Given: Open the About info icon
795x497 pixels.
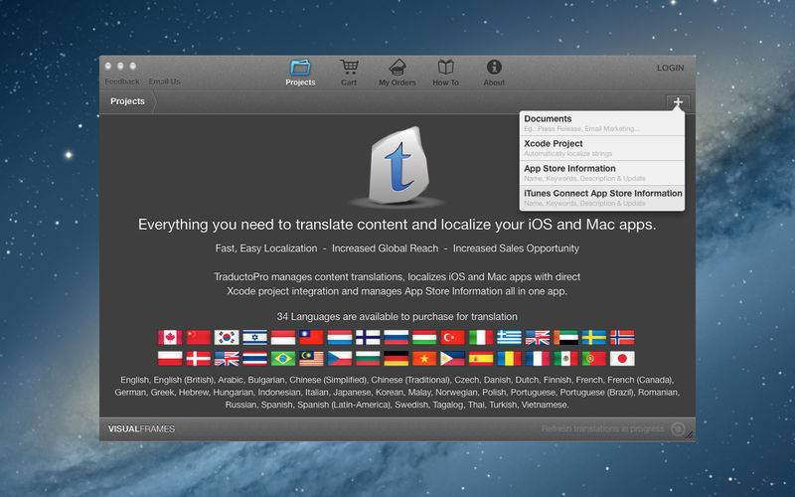Looking at the screenshot, I should (x=494, y=68).
